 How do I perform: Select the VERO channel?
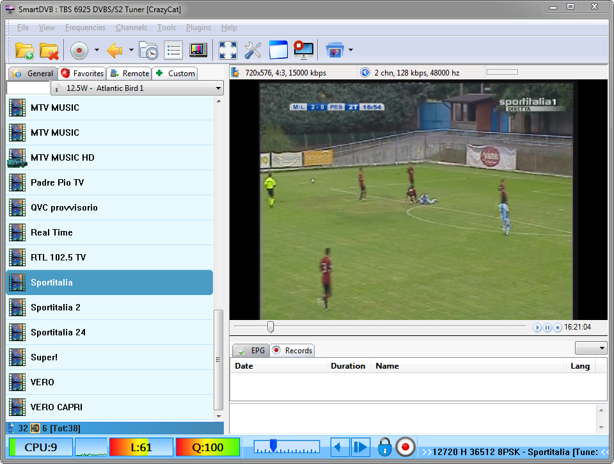[x=109, y=383]
